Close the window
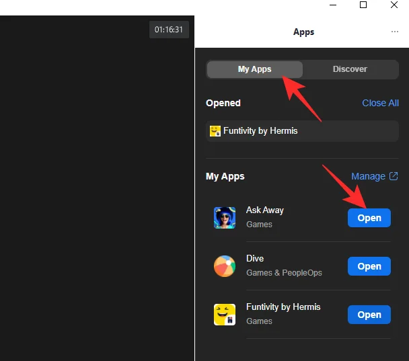Image resolution: width=409 pixels, height=361 pixels. [x=394, y=5]
